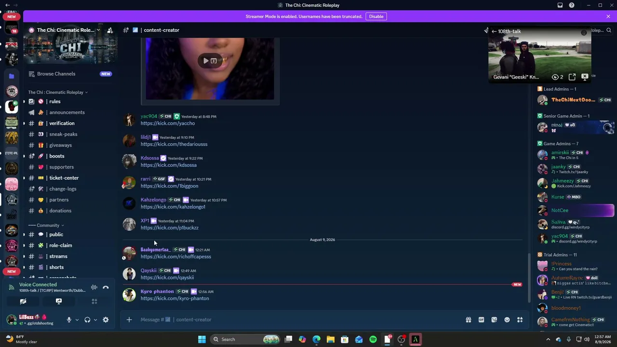The width and height of the screenshot is (617, 347).
Task: Switch to the streams channel
Action: [x=70, y=256]
